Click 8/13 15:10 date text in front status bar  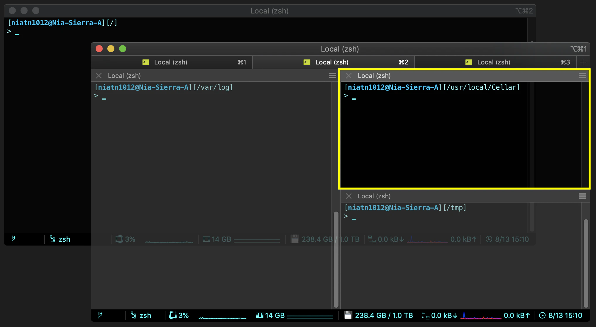(x=565, y=315)
